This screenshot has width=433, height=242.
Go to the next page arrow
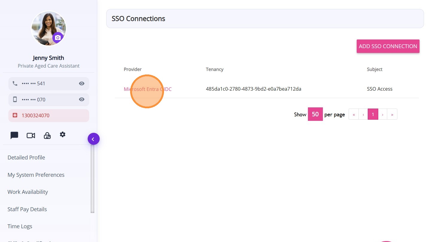(x=382, y=114)
